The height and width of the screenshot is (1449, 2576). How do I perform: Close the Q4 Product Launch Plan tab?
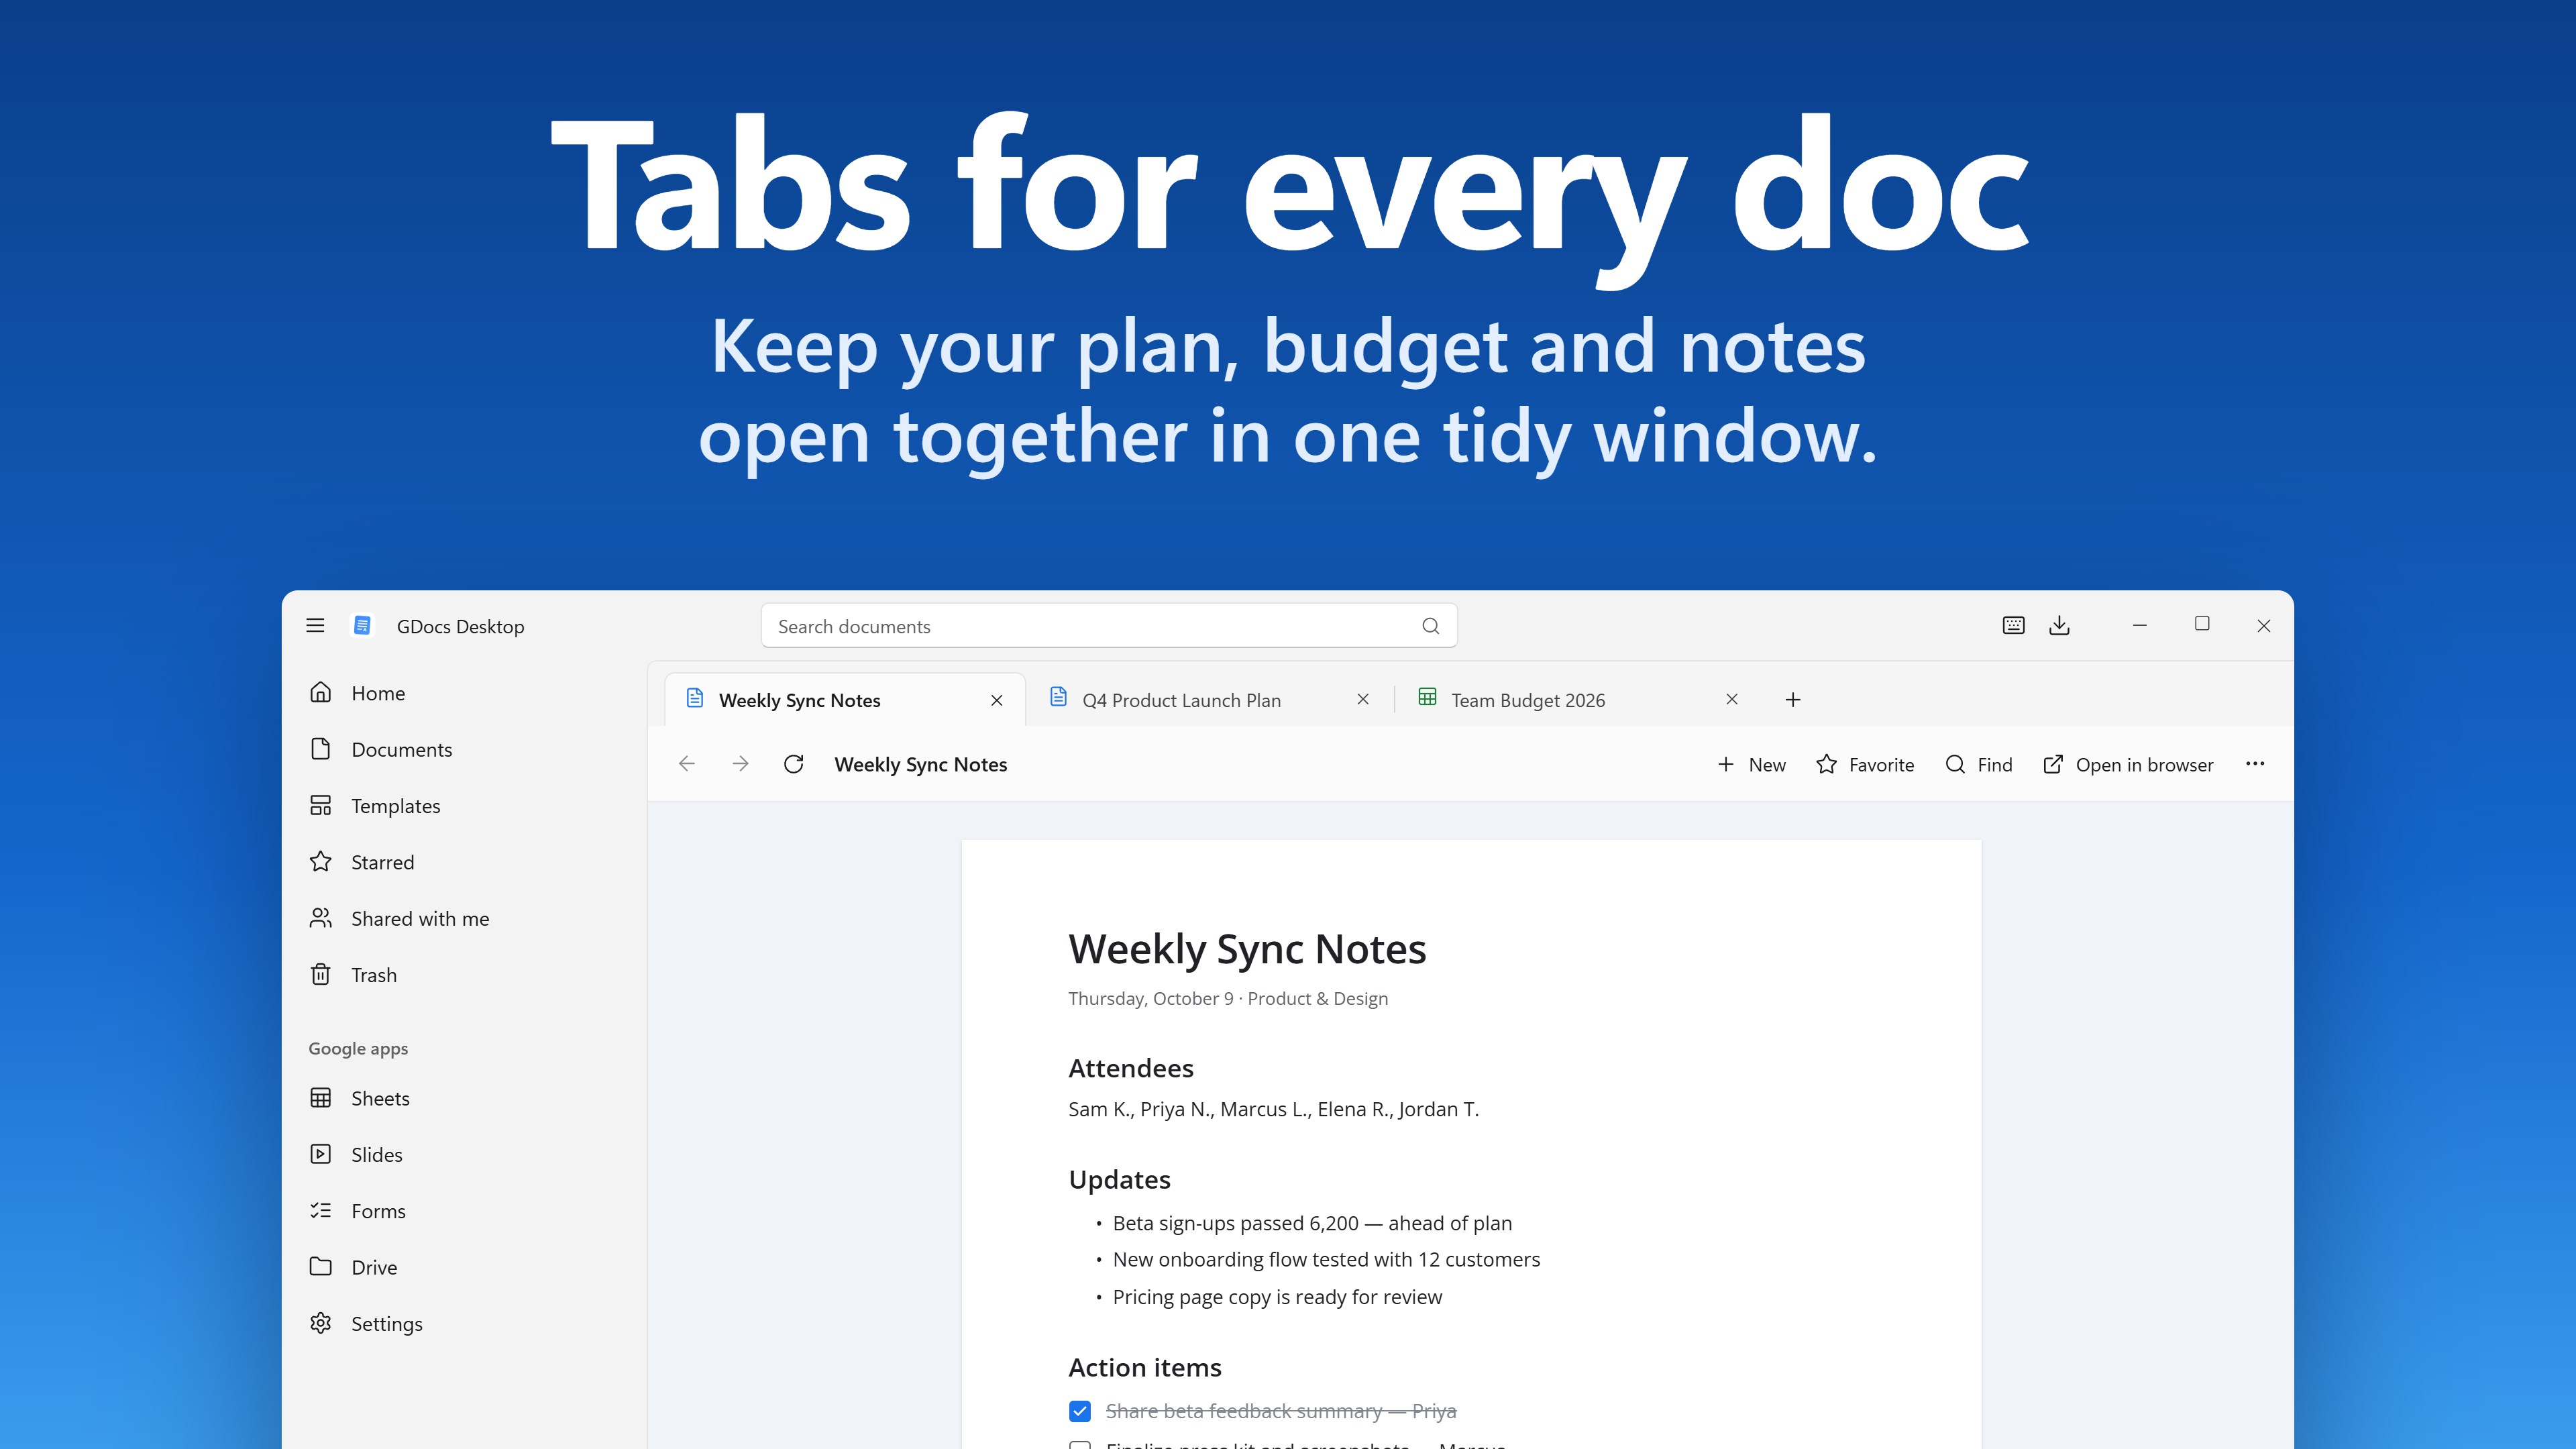tap(1363, 700)
